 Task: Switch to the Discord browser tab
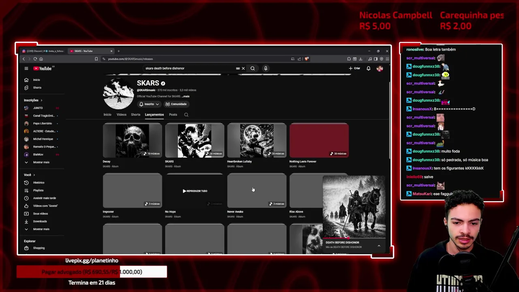(x=43, y=51)
